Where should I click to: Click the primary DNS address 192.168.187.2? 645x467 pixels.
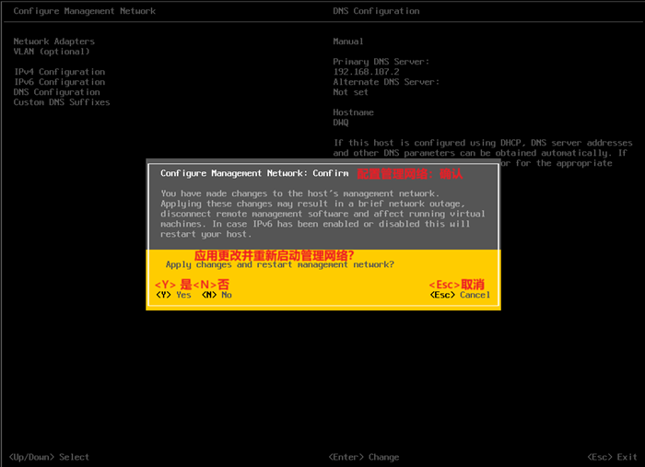tap(367, 72)
